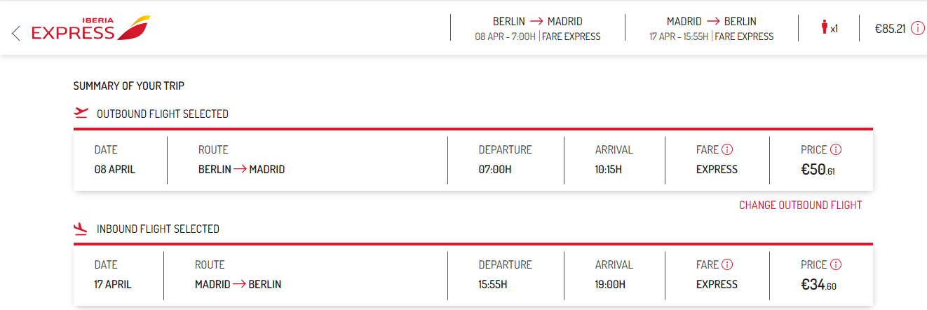Click inbound route Madrid to Berlin

pos(238,284)
